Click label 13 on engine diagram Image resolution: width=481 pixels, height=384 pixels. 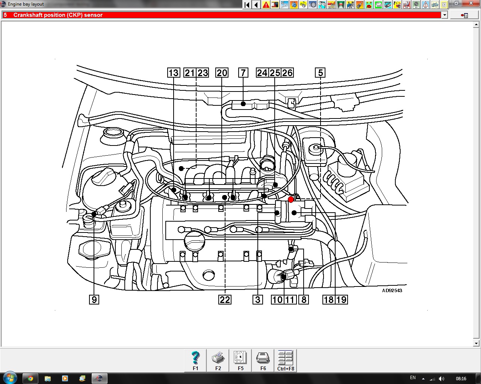[174, 73]
